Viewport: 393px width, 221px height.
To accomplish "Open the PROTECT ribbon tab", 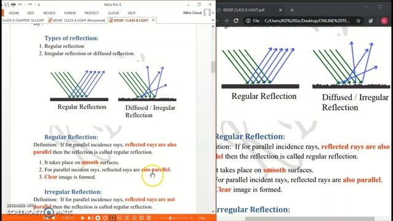I will [91, 13].
